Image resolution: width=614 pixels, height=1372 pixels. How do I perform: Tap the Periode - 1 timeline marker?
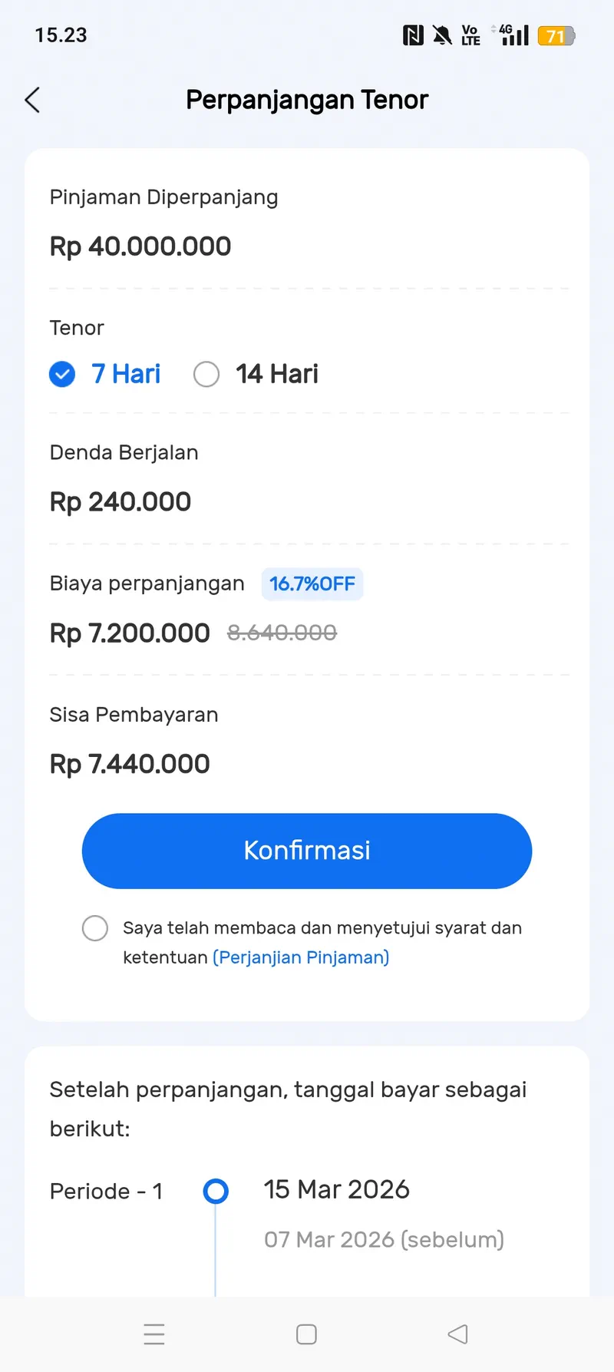click(x=216, y=1191)
